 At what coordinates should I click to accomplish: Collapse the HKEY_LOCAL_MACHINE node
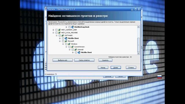(x=53, y=33)
